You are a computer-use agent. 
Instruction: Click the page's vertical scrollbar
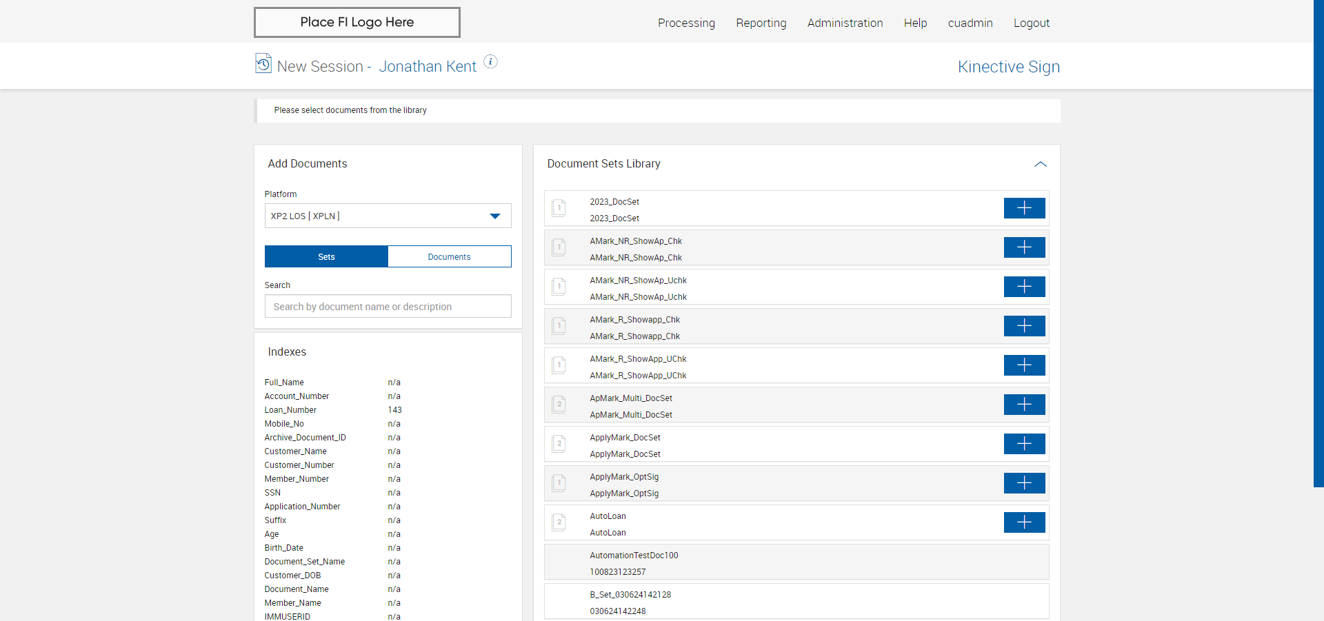[x=1318, y=241]
